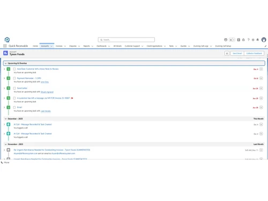Open the Re: Urgent Remittance Needed email link
The image size is (268, 201).
52,150
